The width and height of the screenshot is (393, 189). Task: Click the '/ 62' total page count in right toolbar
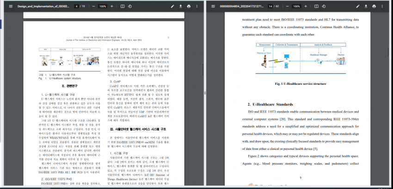pyautogui.click(x=276, y=6)
